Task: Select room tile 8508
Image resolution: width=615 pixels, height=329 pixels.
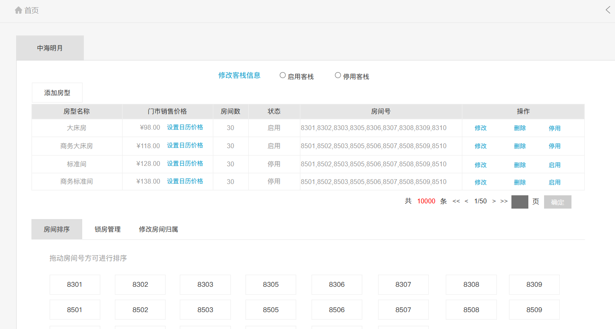Action: click(471, 310)
